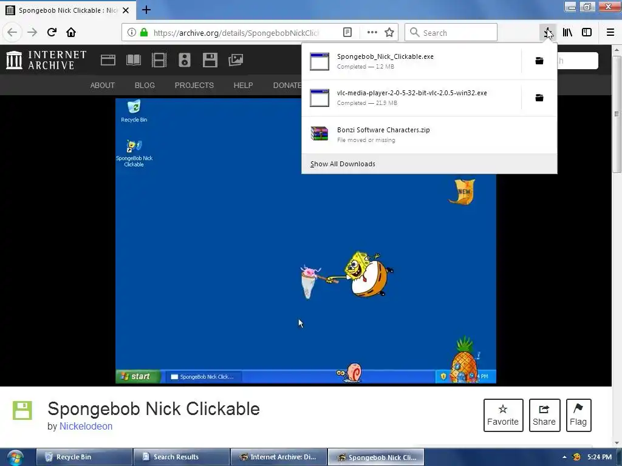This screenshot has width=622, height=466.
Task: Click the security shield icon in the emulated XP tray
Action: pos(443,376)
